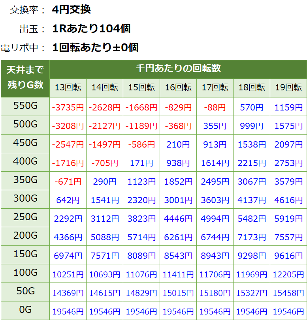Click the 4円交換 exchange rate text
This screenshot has height=320, width=307.
tap(72, 9)
